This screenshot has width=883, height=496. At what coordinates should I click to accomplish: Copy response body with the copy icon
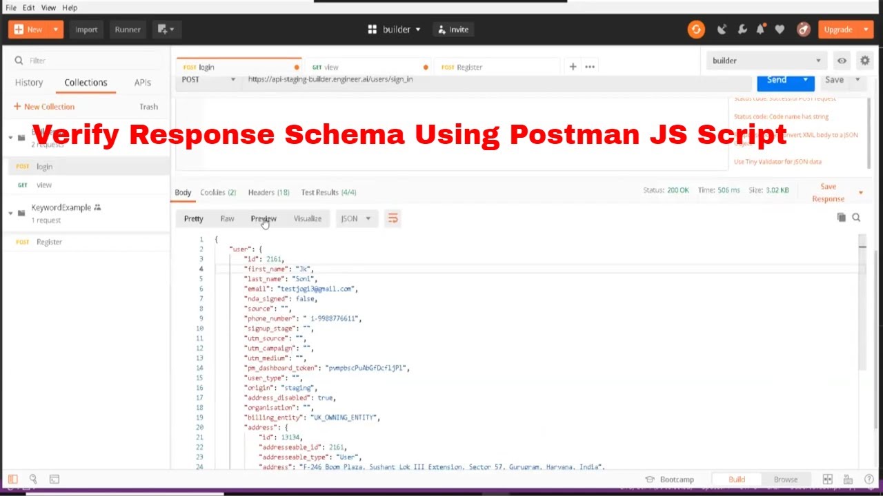pyautogui.click(x=841, y=218)
